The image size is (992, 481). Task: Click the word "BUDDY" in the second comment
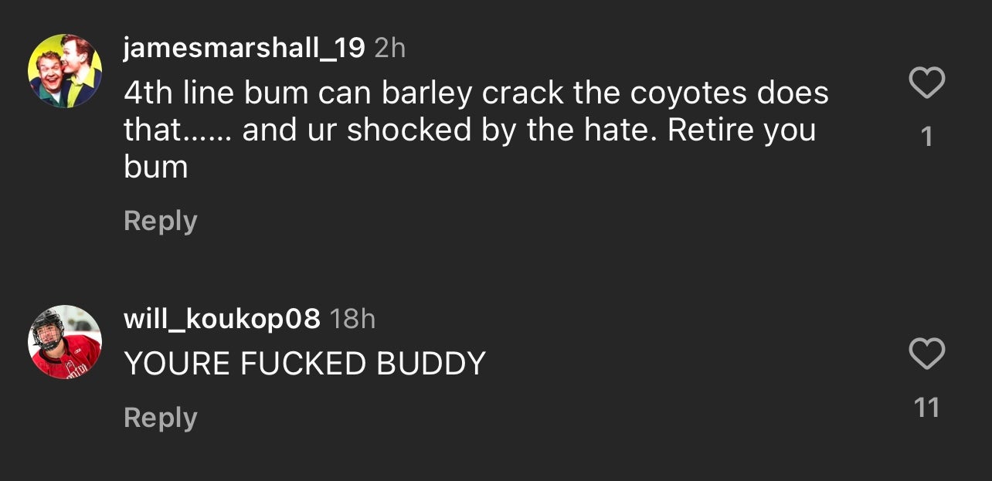(431, 364)
